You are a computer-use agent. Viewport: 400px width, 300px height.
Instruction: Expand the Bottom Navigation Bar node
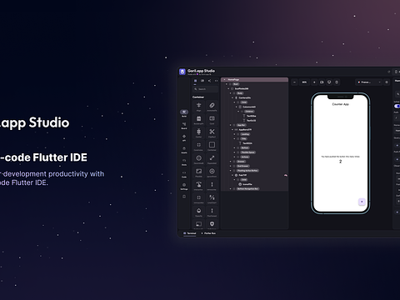(x=231, y=189)
